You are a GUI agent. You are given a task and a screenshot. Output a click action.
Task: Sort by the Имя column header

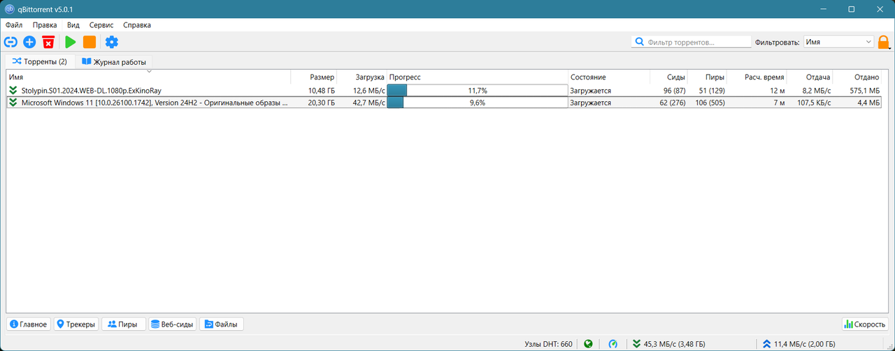coord(148,77)
